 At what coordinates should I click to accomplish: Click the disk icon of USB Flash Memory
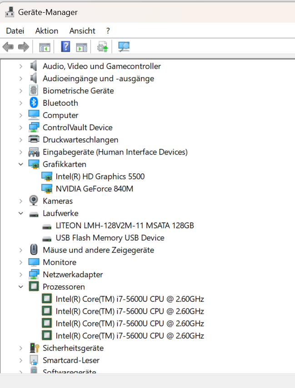point(47,239)
